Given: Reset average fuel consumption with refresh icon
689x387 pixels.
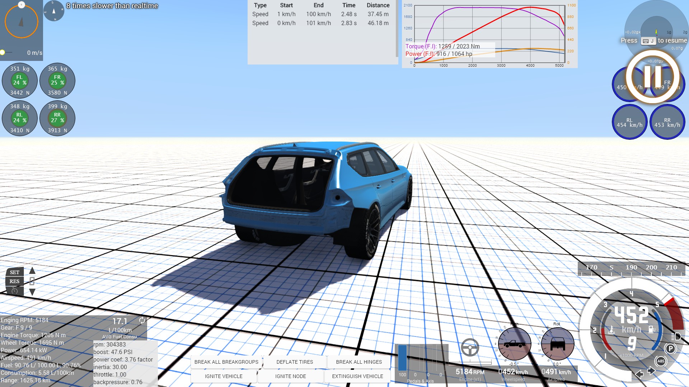Looking at the screenshot, I should coord(142,320).
